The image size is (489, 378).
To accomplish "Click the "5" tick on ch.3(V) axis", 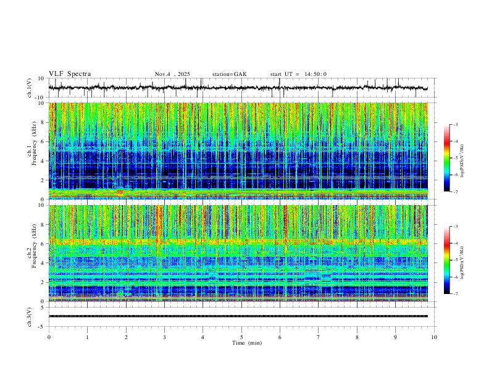I will click(43, 307).
